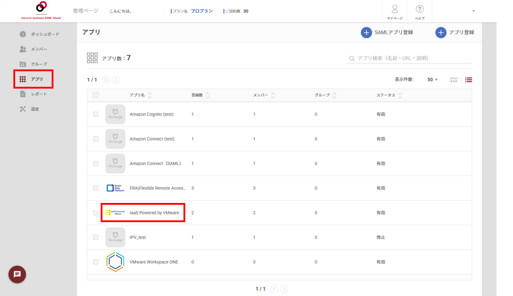Open My Page (マイページ) user icon
The image size is (513, 296).
click(x=395, y=9)
